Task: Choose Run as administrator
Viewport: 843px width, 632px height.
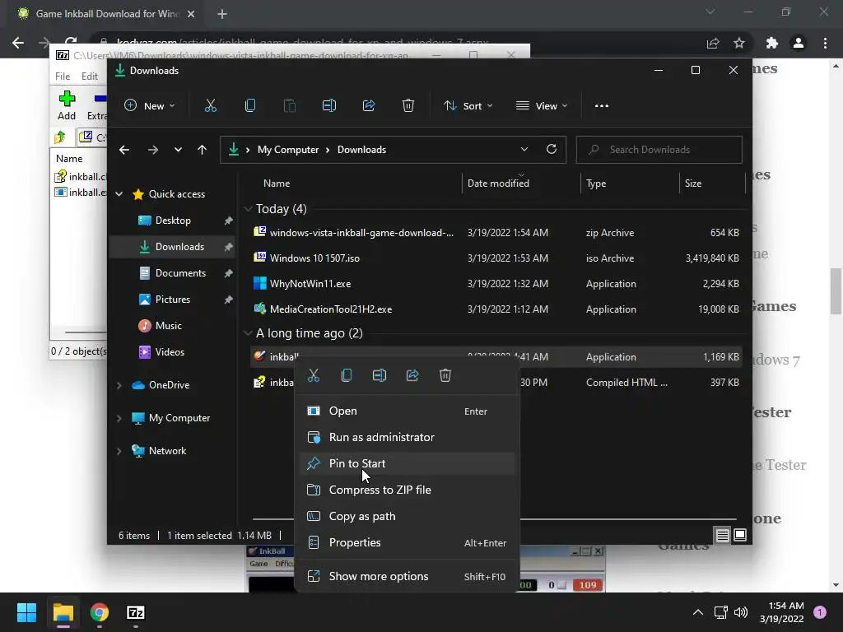Action: click(407, 438)
